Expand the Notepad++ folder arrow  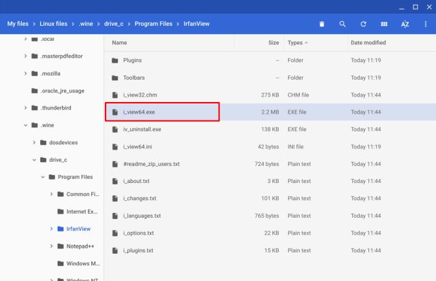51,246
